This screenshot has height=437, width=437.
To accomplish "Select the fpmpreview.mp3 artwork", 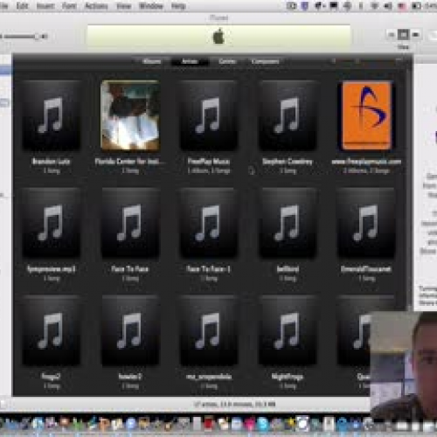I will click(x=51, y=223).
